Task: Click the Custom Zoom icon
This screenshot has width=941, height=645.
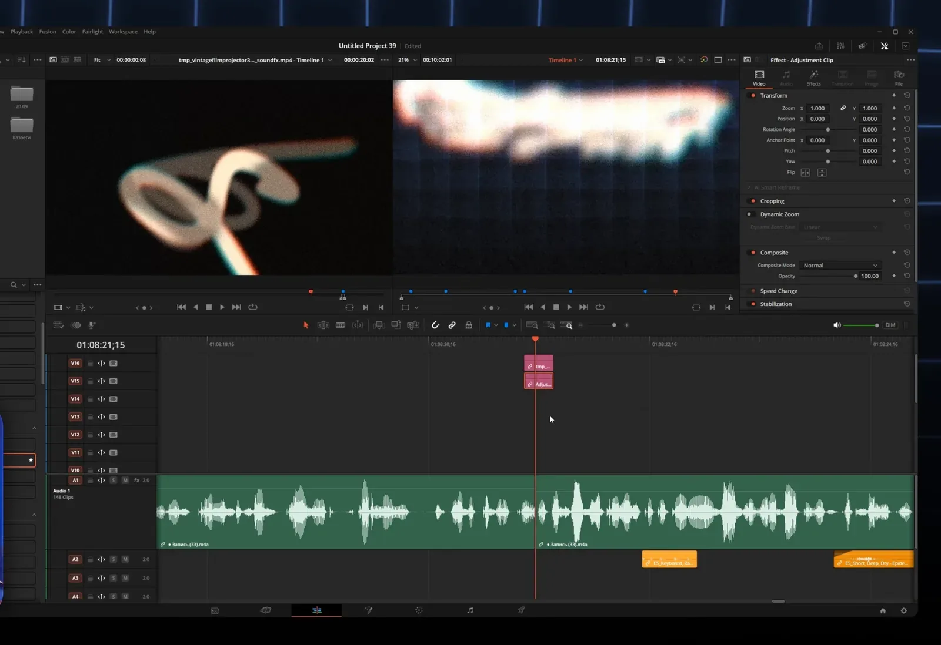Action: tap(567, 325)
